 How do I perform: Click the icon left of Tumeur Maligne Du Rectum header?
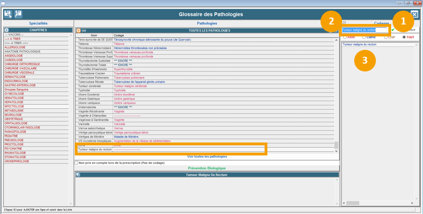coord(78,175)
